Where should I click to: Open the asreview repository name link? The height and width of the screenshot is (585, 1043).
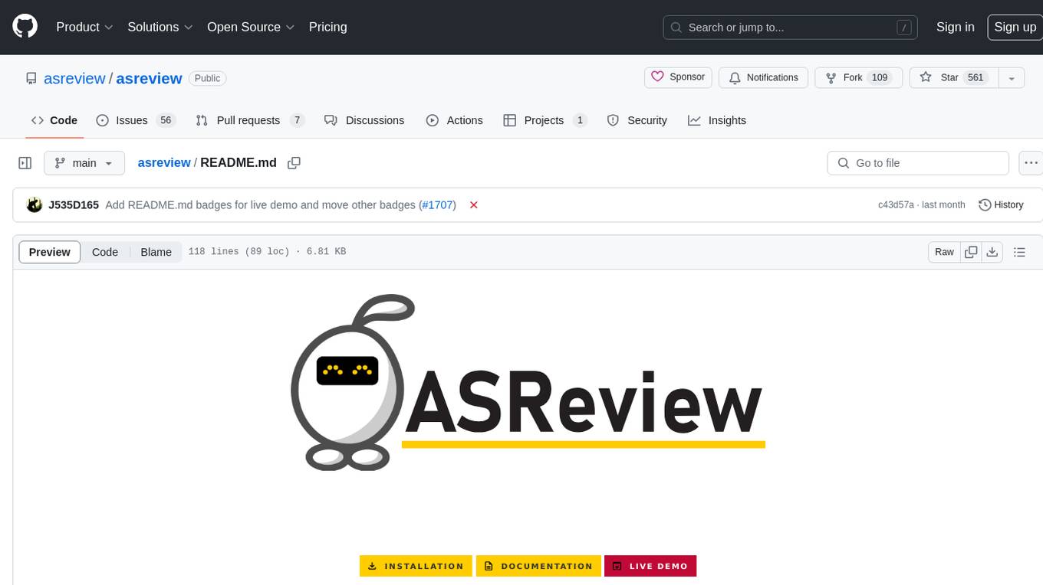pyautogui.click(x=149, y=78)
